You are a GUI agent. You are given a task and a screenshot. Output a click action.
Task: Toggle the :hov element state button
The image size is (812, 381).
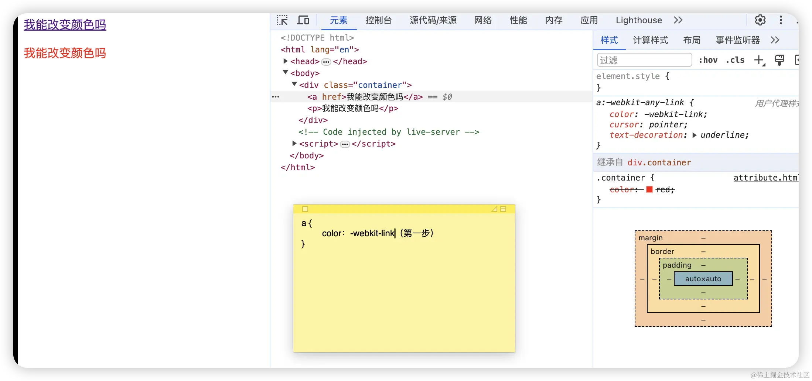click(708, 60)
